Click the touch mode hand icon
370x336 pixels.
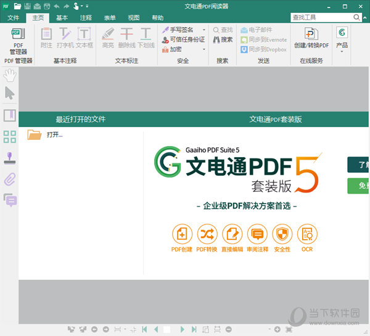click(x=76, y=6)
